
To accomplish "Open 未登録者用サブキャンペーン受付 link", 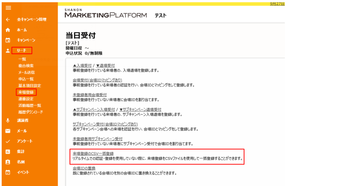I will (98, 139).
